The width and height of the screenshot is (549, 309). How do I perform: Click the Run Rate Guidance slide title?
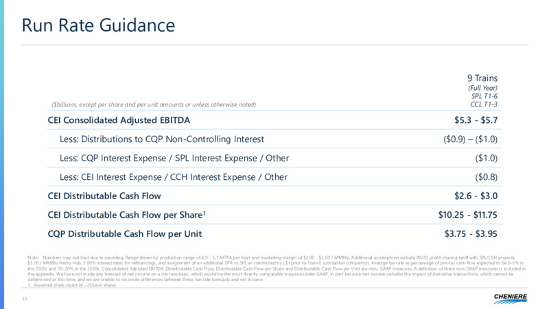tap(98, 25)
